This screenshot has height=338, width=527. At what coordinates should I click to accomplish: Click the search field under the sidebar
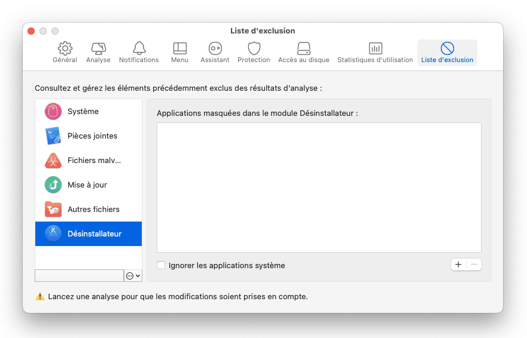click(x=79, y=276)
